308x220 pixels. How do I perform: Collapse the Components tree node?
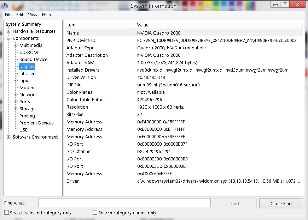[9, 38]
